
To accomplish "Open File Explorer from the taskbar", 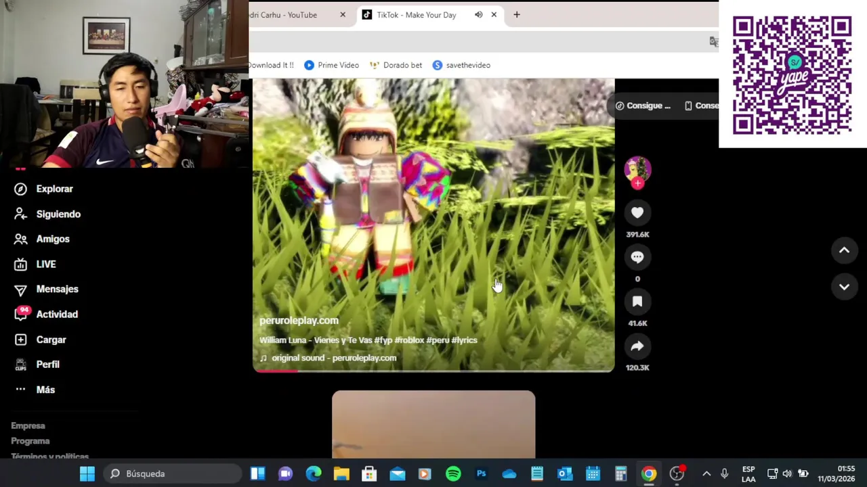I will [x=341, y=473].
